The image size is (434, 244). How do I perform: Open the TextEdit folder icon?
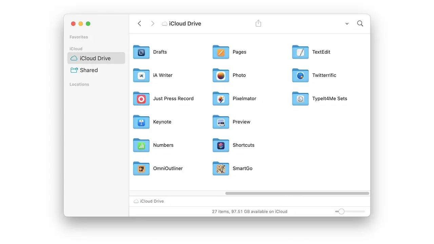300,52
